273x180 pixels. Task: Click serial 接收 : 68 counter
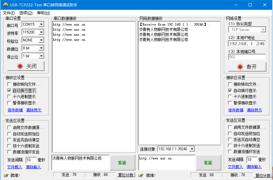[101, 175]
